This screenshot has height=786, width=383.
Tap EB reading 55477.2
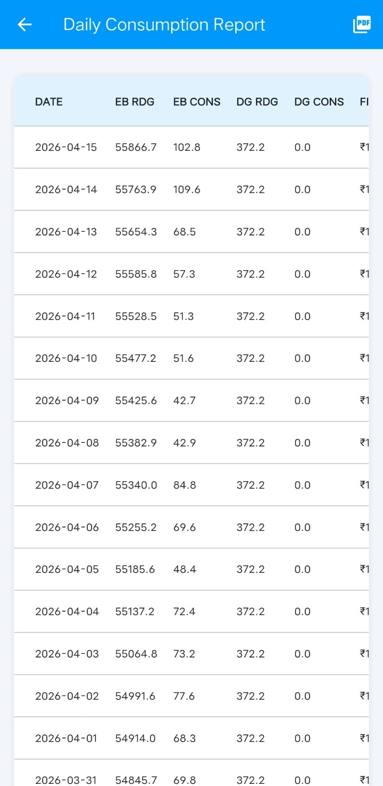pyautogui.click(x=136, y=358)
